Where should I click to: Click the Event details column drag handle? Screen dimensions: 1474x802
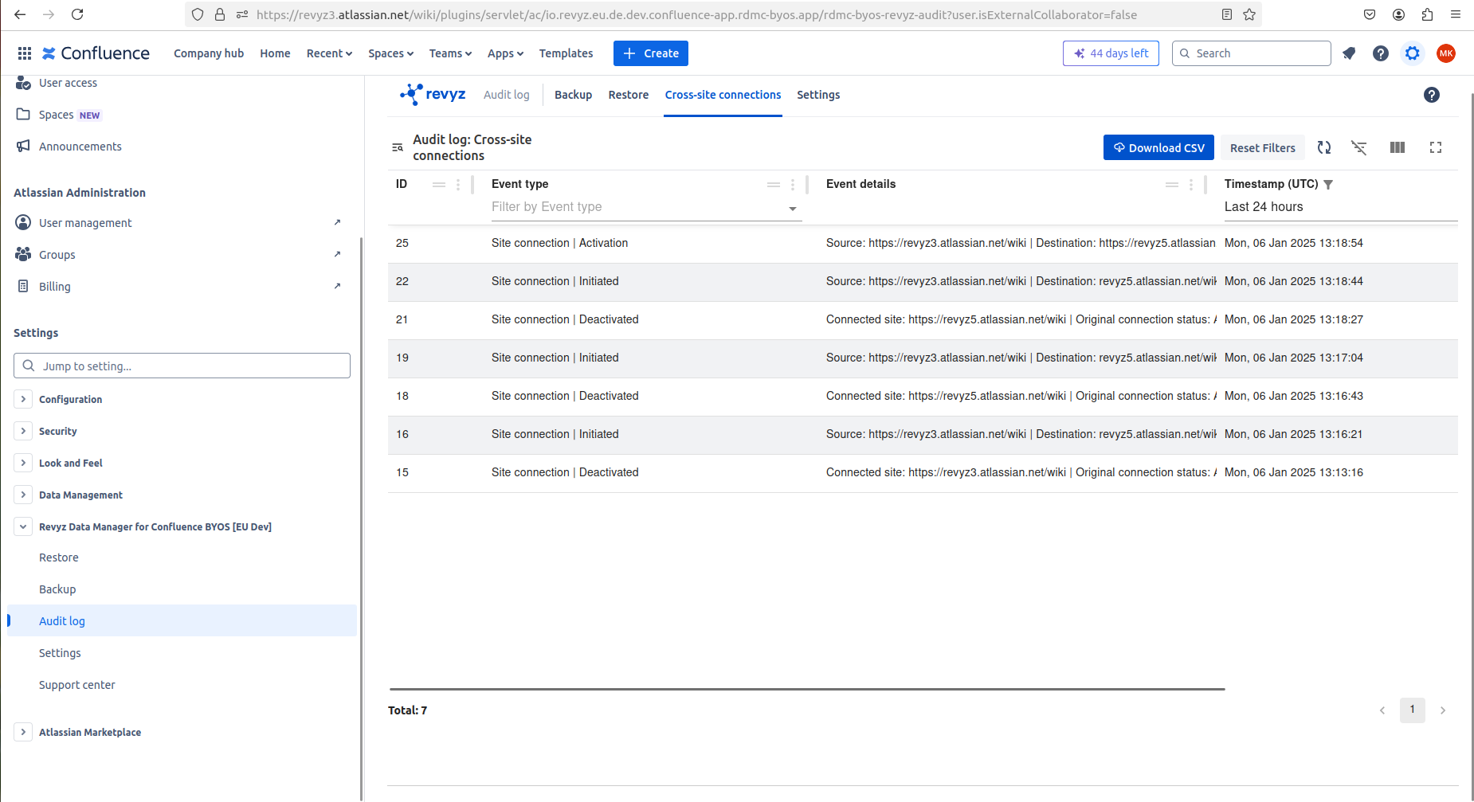click(1172, 185)
